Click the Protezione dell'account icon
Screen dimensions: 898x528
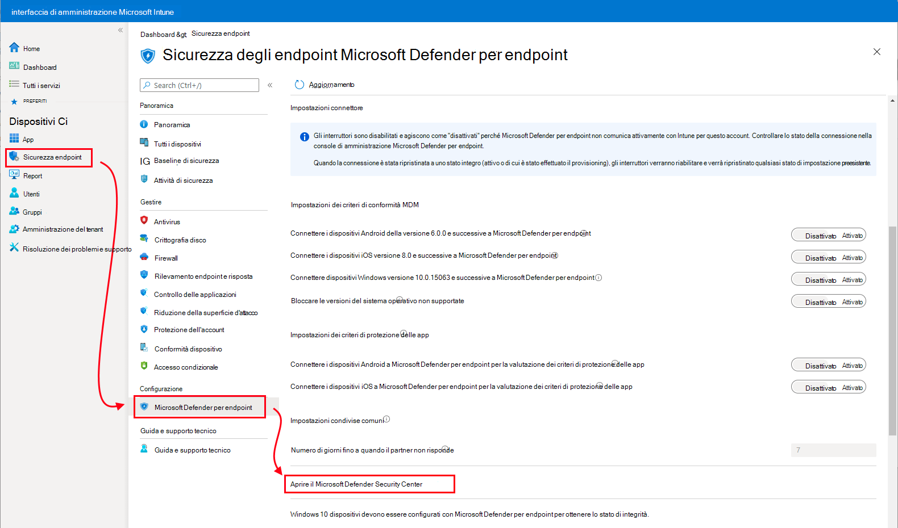[x=144, y=329]
